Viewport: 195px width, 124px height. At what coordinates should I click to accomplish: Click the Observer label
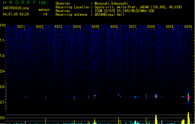[x=63, y=3]
